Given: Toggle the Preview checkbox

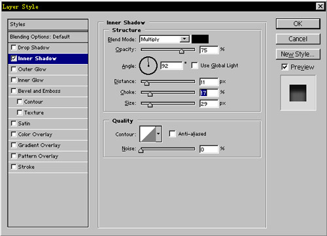Looking at the screenshot, I should click(284, 67).
